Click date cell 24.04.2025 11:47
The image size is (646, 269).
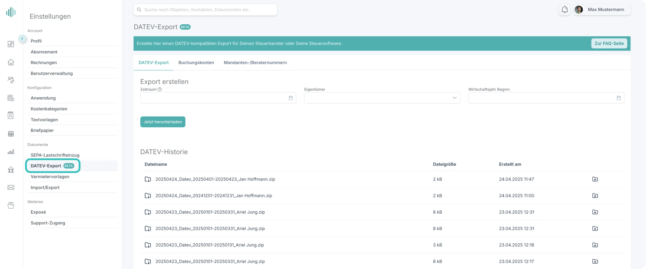pos(516,179)
